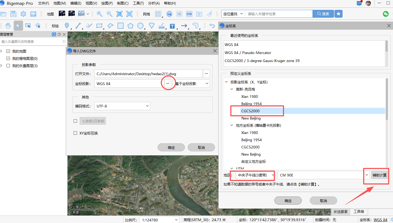Screen dimensions: 393x223
Task: Click the save floppy-disk icon
Action: 13,14
